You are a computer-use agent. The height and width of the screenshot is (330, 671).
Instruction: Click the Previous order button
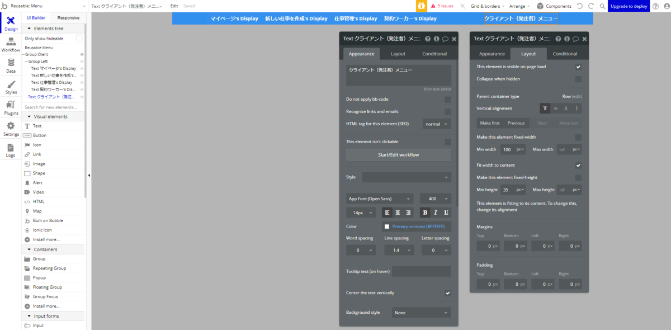point(516,123)
